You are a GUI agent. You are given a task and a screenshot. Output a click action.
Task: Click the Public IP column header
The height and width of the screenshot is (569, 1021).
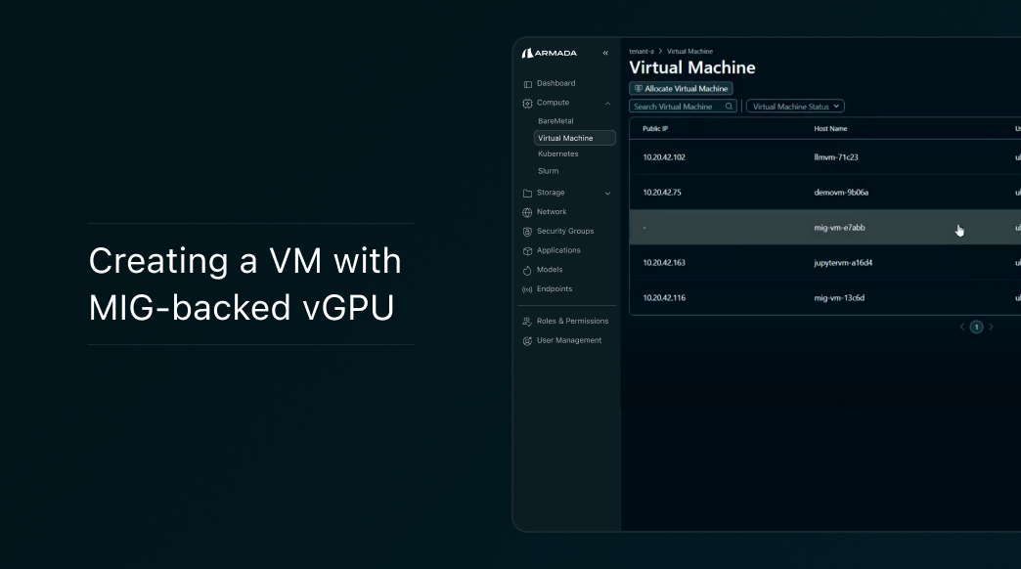(655, 129)
